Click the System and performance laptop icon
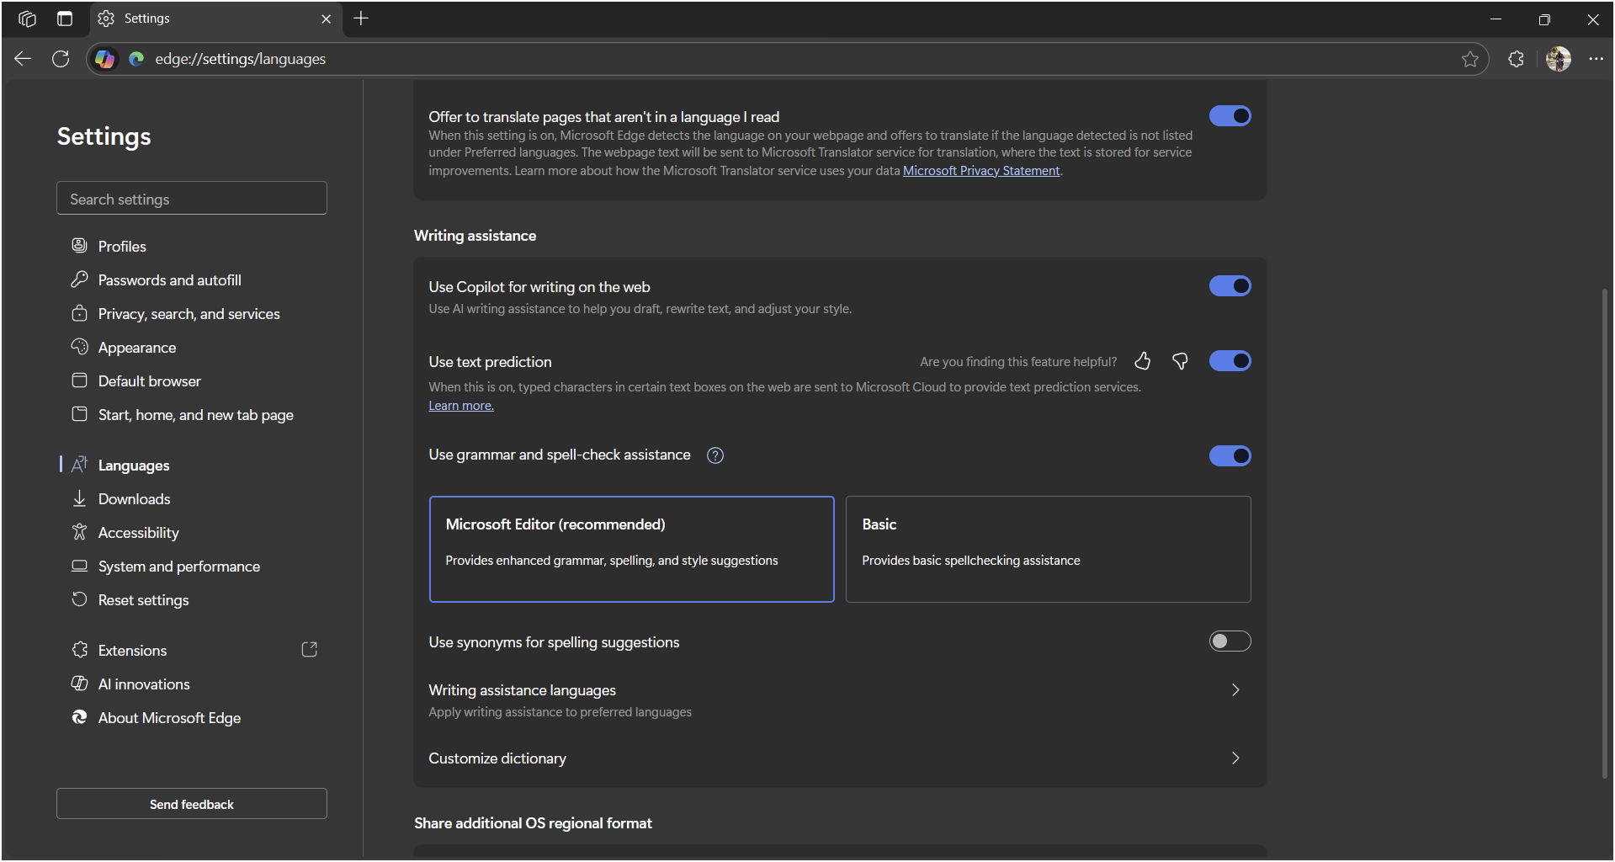Image resolution: width=1615 pixels, height=862 pixels. pos(79,565)
